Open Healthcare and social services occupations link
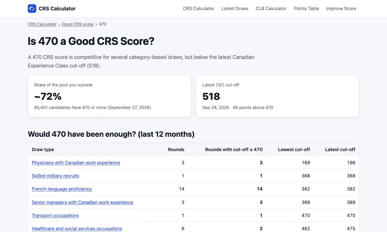The width and height of the screenshot is (387, 232). [x=77, y=229]
